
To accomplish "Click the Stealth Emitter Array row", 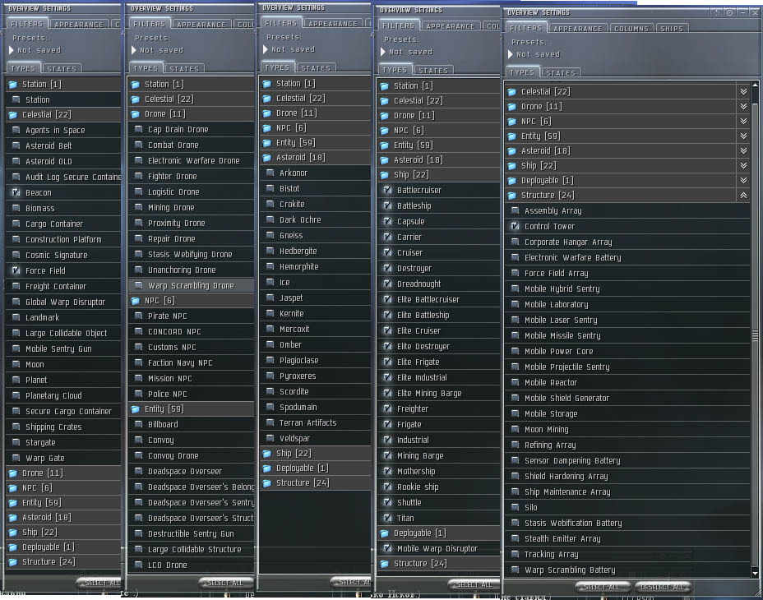I will pos(627,538).
